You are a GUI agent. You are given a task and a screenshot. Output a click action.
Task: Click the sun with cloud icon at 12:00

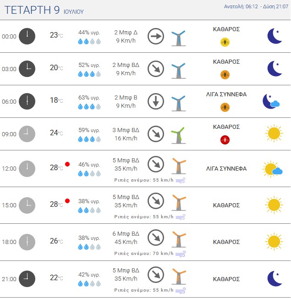click(x=273, y=169)
